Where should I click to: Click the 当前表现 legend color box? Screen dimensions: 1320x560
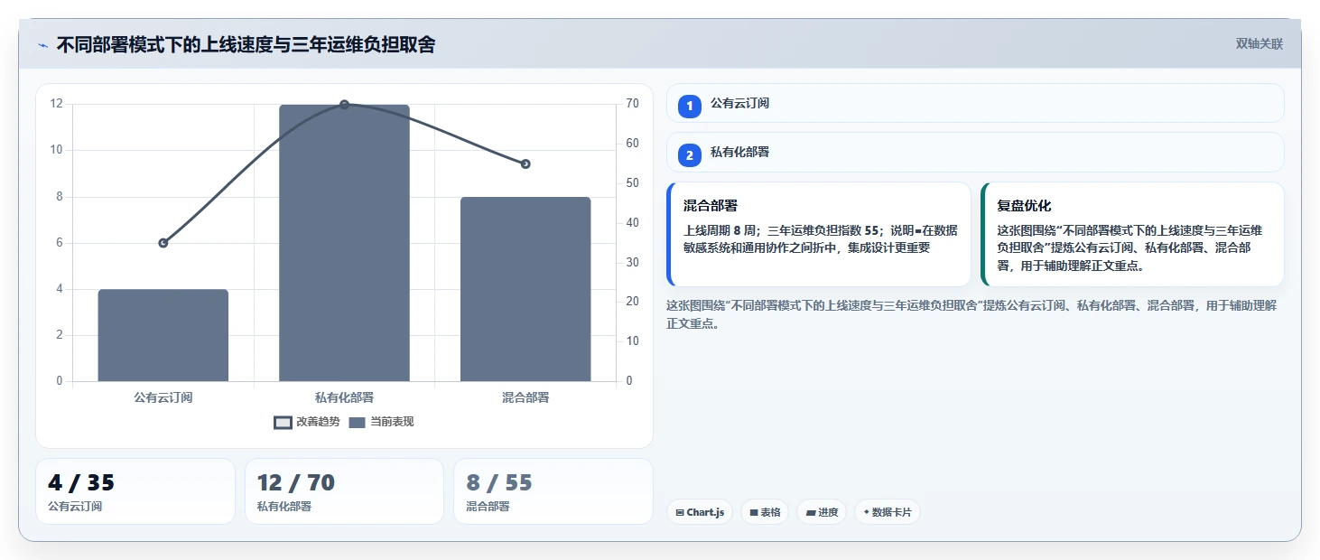pos(357,422)
